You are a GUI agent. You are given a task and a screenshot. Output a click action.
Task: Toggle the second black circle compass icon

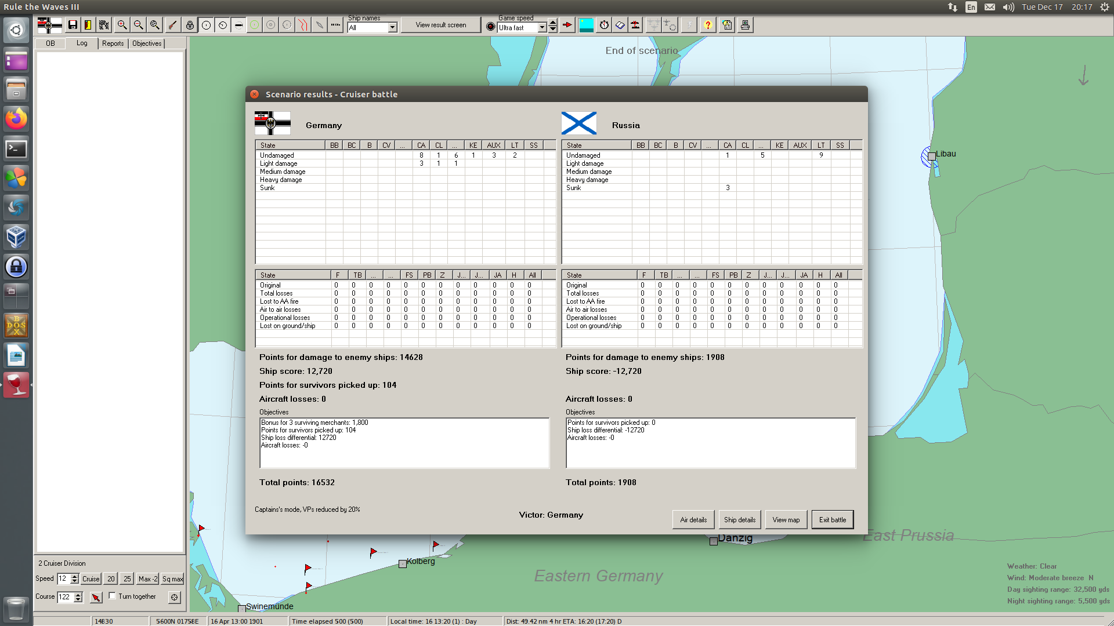[222, 25]
